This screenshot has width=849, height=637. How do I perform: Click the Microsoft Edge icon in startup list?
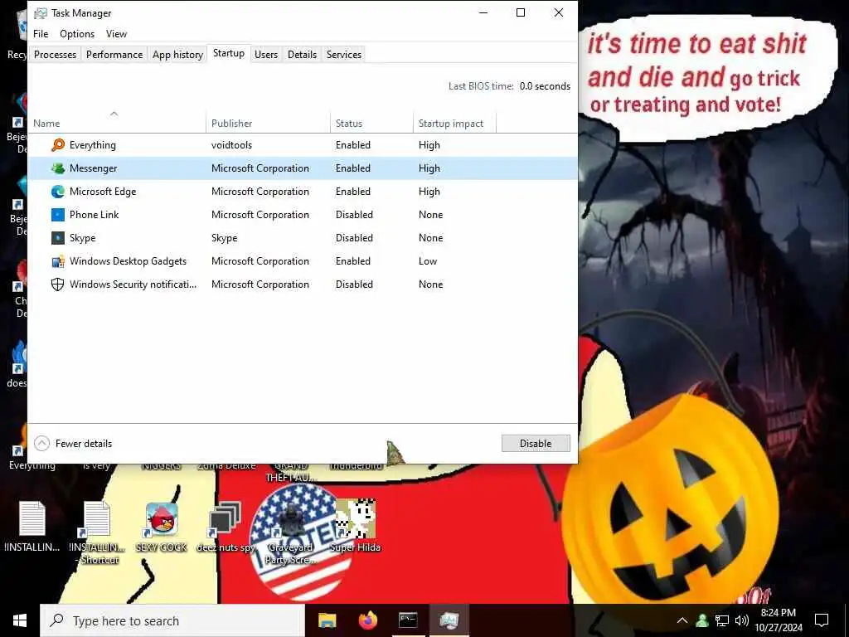click(58, 192)
